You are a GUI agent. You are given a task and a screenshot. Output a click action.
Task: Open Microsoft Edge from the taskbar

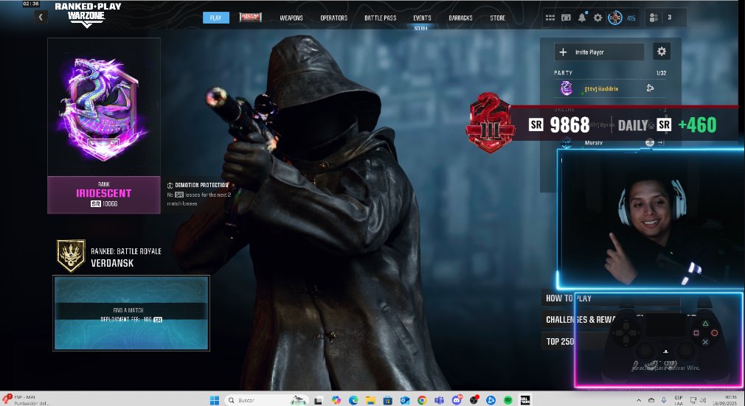pos(353,400)
